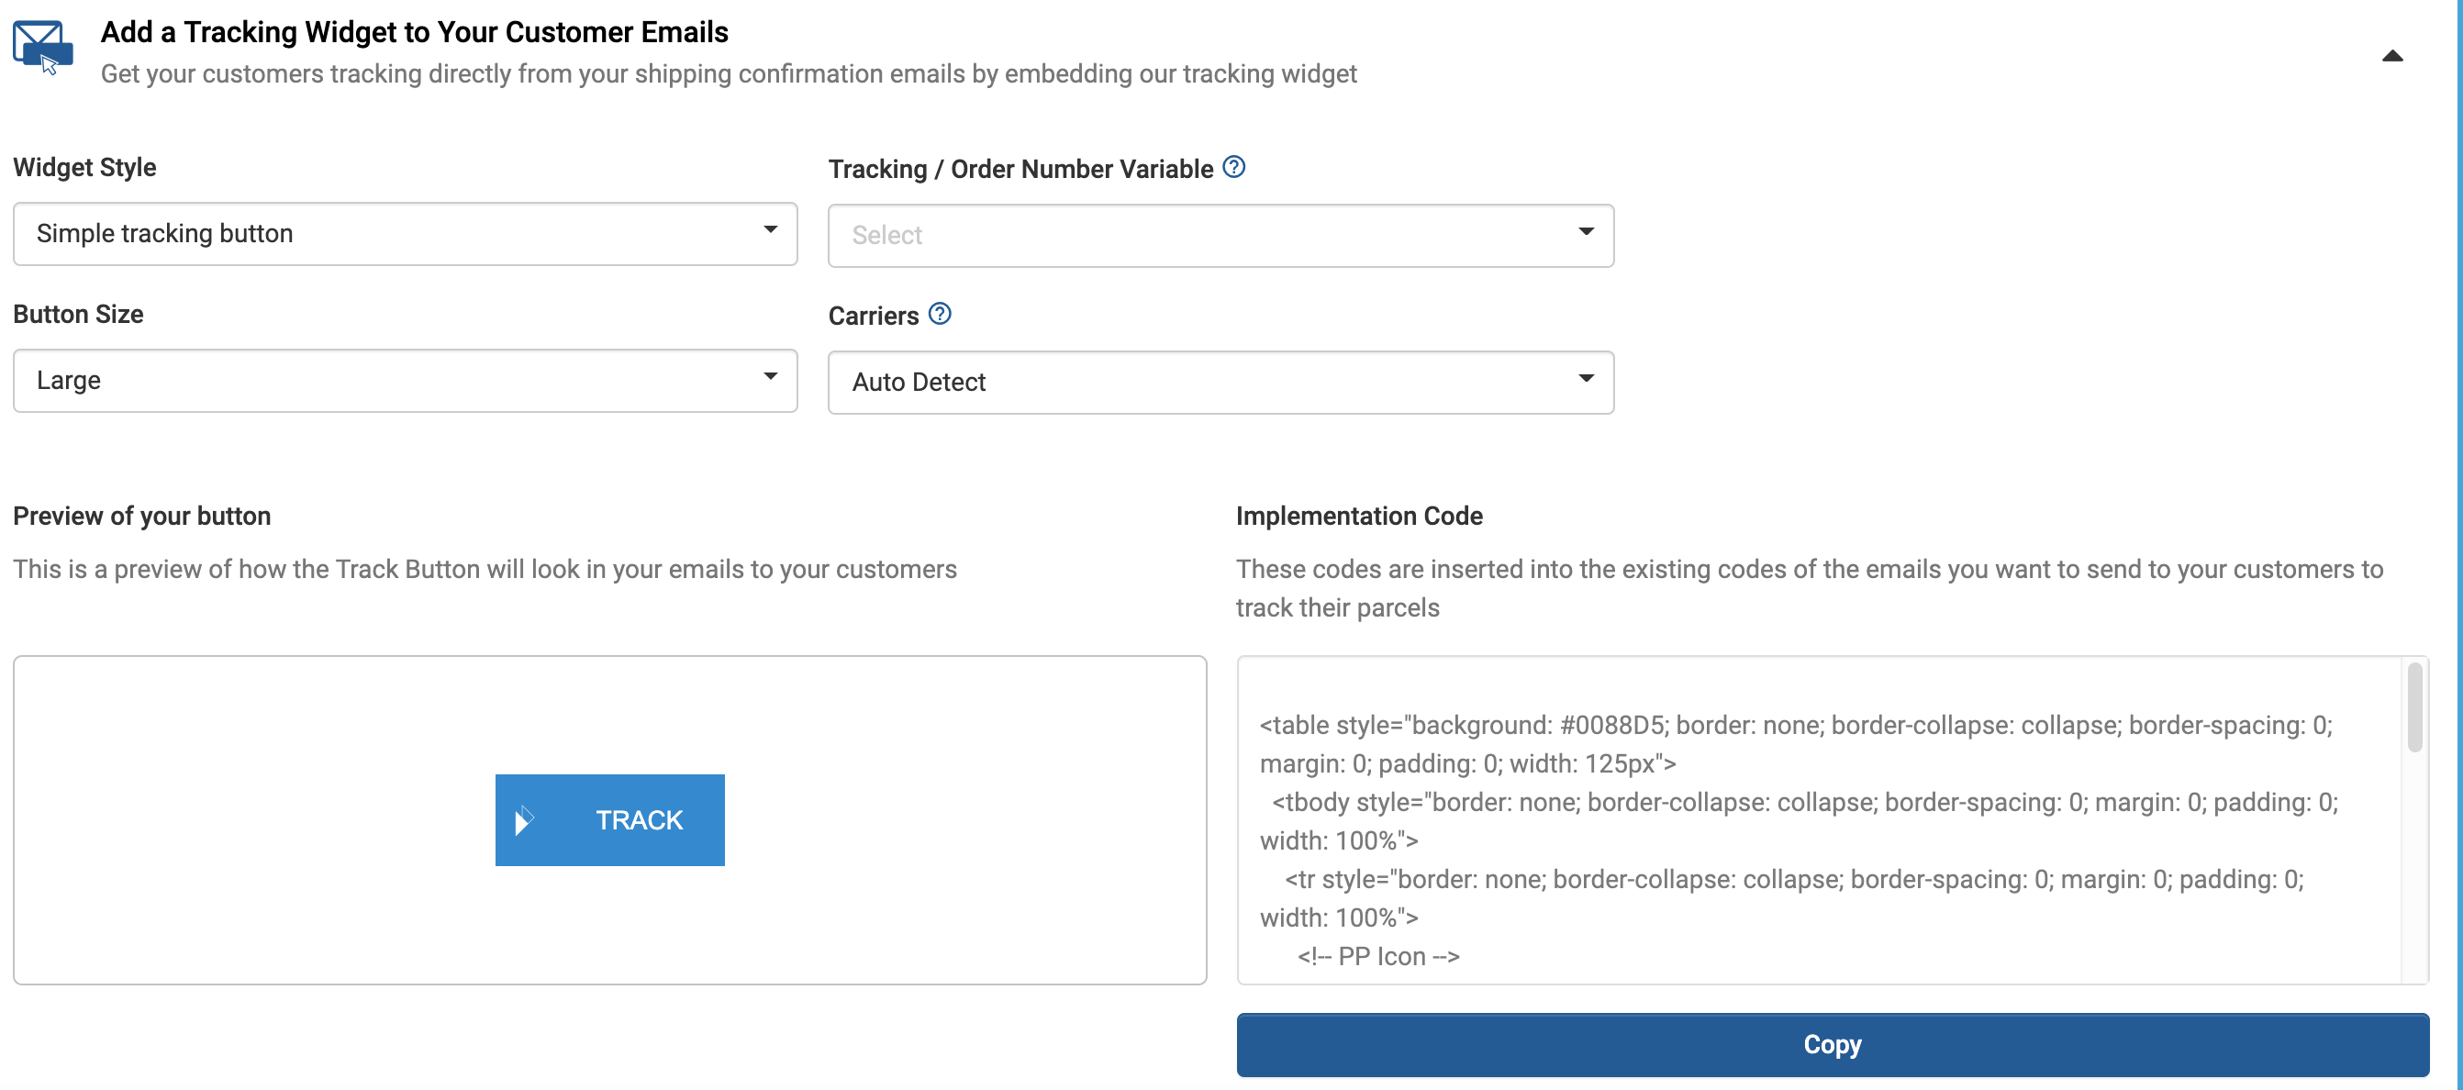Viewport: 2463px width, 1090px height.
Task: Click help icon next to Carriers
Action: pos(939,315)
